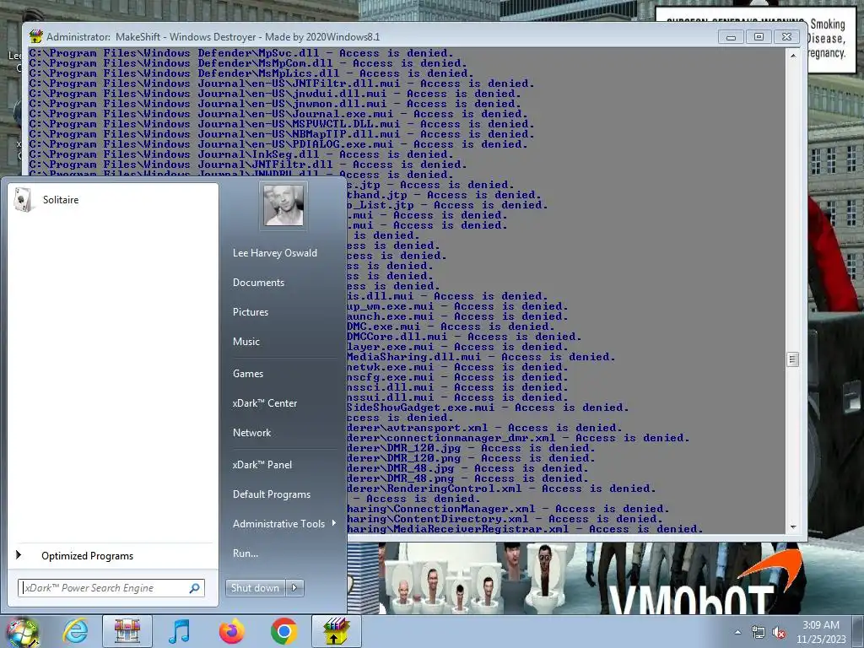Open Music from Start menu
The image size is (864, 648).
[246, 342]
